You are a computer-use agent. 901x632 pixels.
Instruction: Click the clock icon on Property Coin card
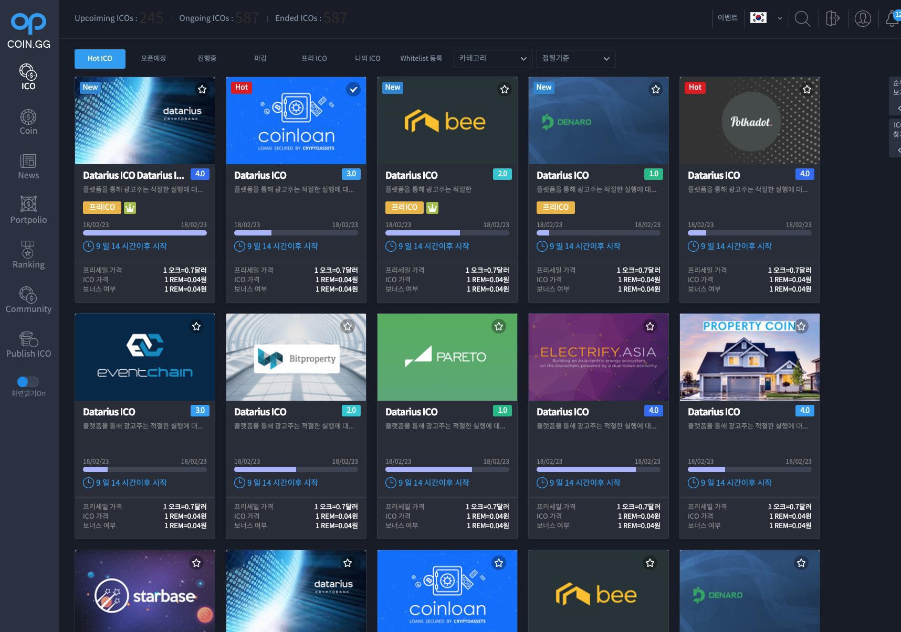pyautogui.click(x=693, y=483)
